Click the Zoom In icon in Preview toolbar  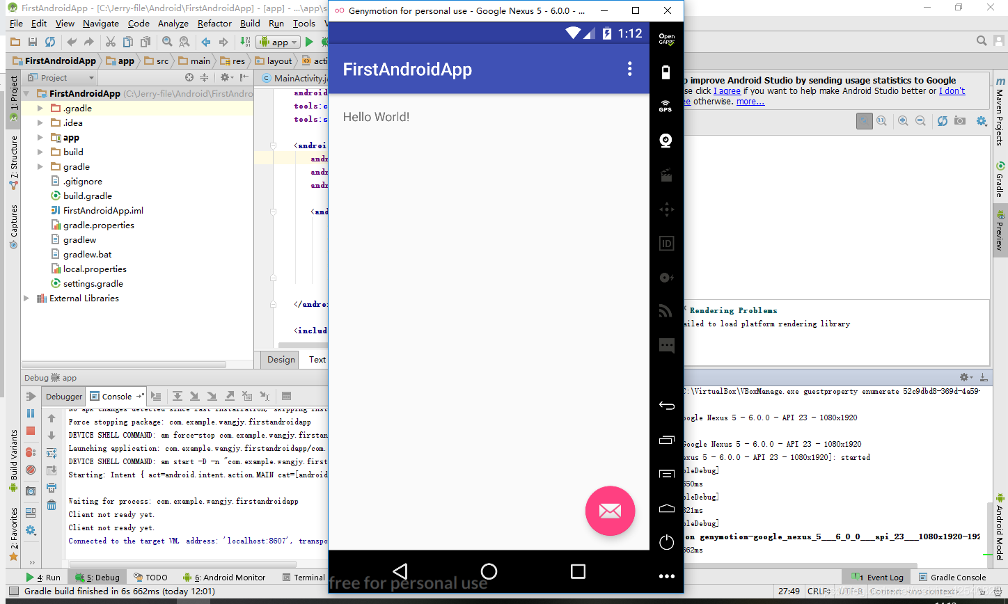(903, 121)
